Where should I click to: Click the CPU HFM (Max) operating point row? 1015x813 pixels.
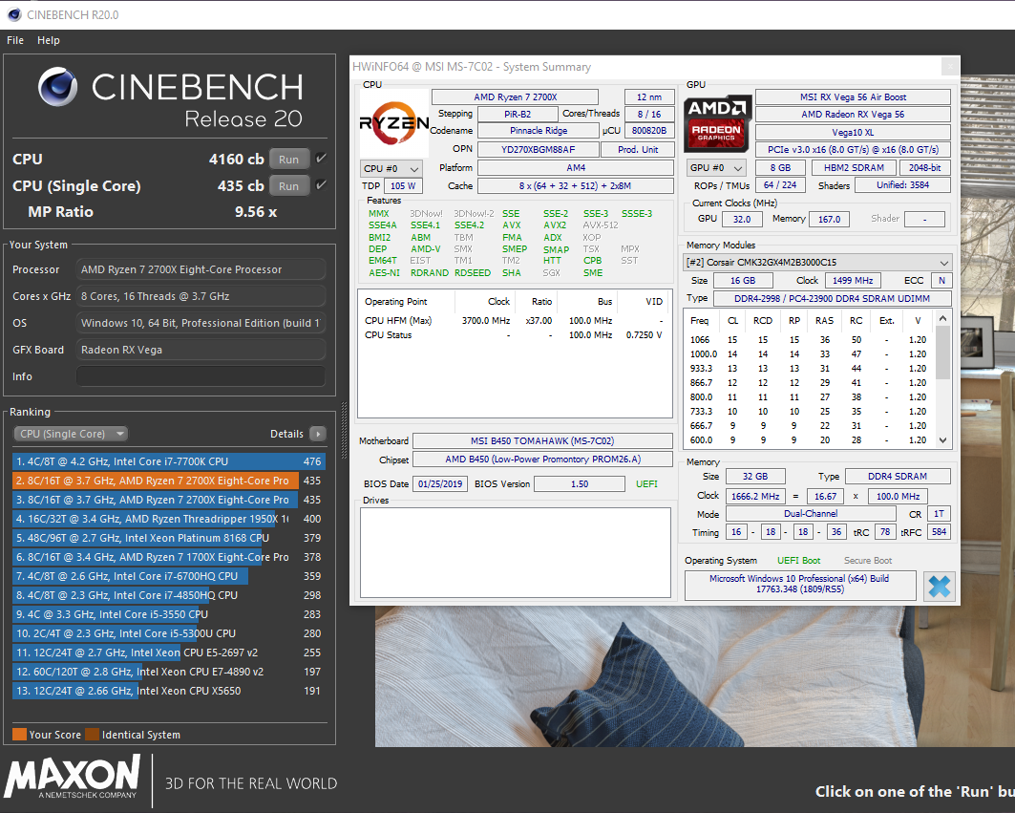point(515,321)
